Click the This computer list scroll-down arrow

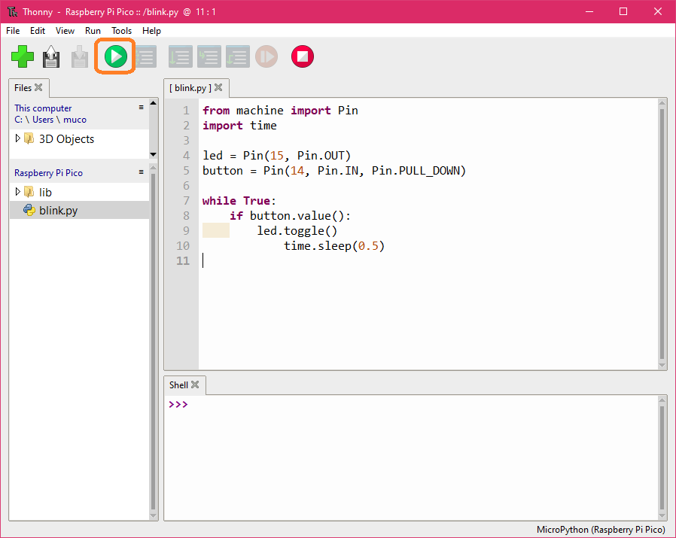click(x=153, y=154)
